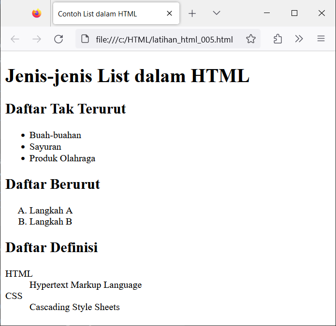Image resolution: width=336 pixels, height=326 pixels.
Task: Click definition term 'HTML'
Action: [19, 274]
